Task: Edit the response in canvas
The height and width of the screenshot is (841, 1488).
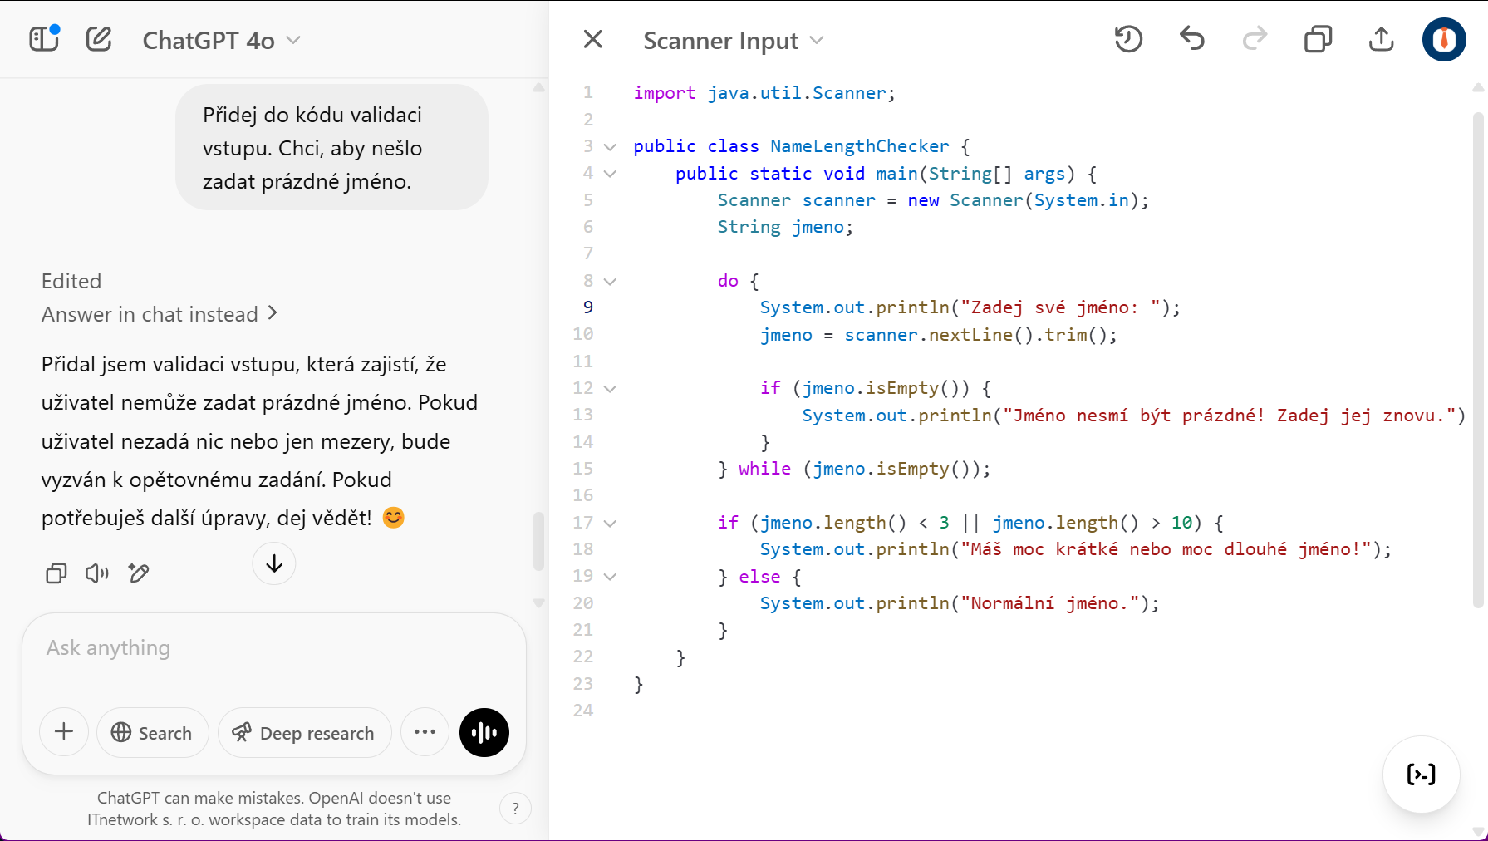Action: tap(139, 573)
